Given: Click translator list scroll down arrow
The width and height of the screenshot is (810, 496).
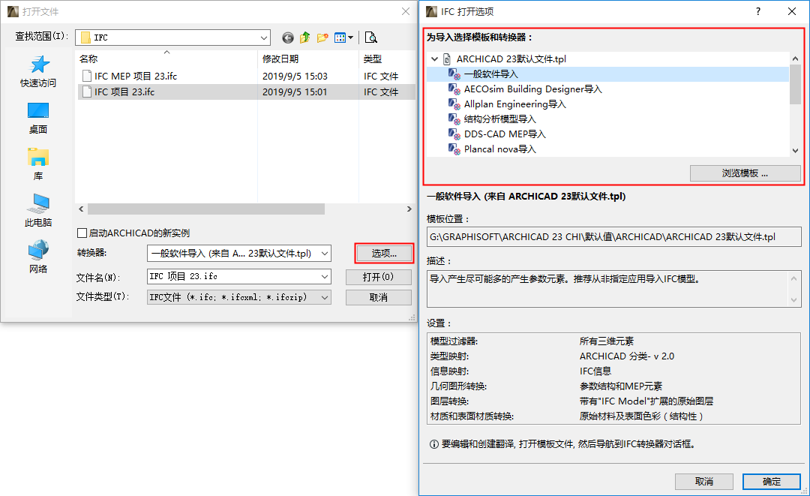Looking at the screenshot, I should tap(795, 151).
